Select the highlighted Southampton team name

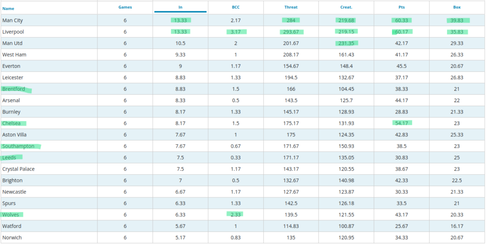[x=19, y=146]
